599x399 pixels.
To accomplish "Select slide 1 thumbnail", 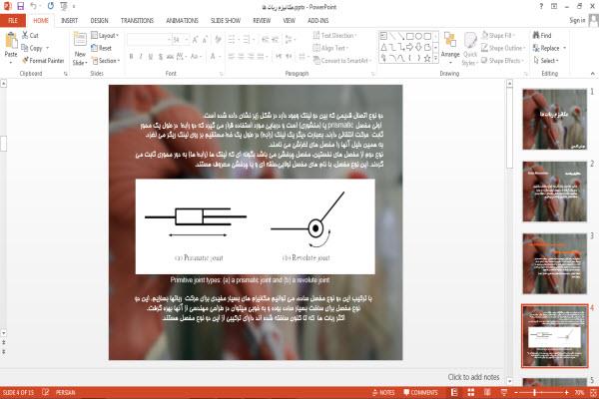I will [554, 119].
